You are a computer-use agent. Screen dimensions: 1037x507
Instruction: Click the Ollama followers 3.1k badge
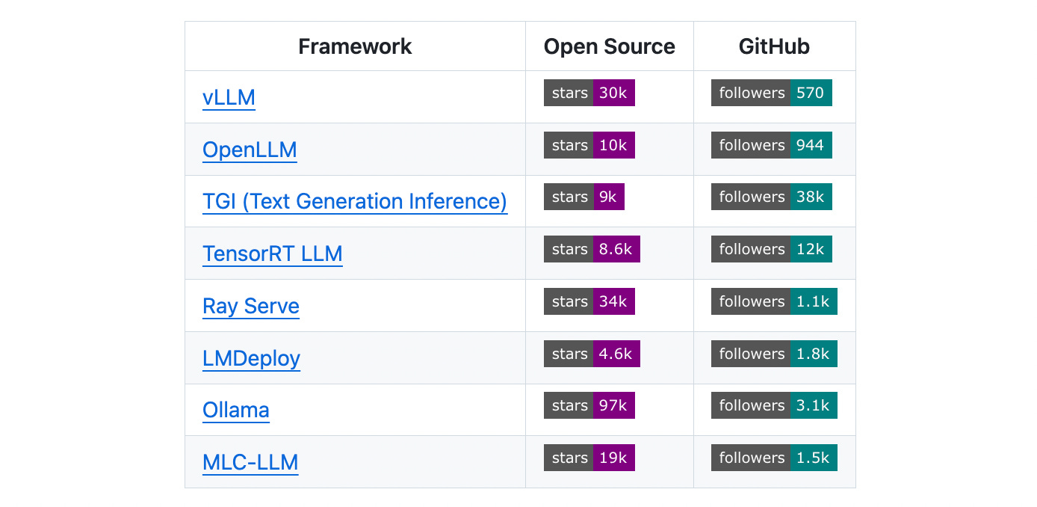click(x=774, y=405)
